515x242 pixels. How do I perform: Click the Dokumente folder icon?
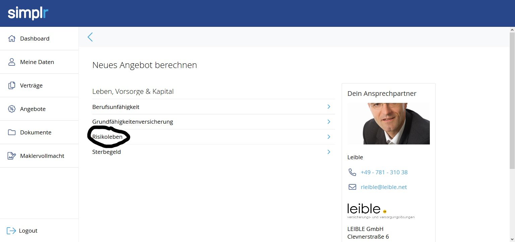point(12,132)
